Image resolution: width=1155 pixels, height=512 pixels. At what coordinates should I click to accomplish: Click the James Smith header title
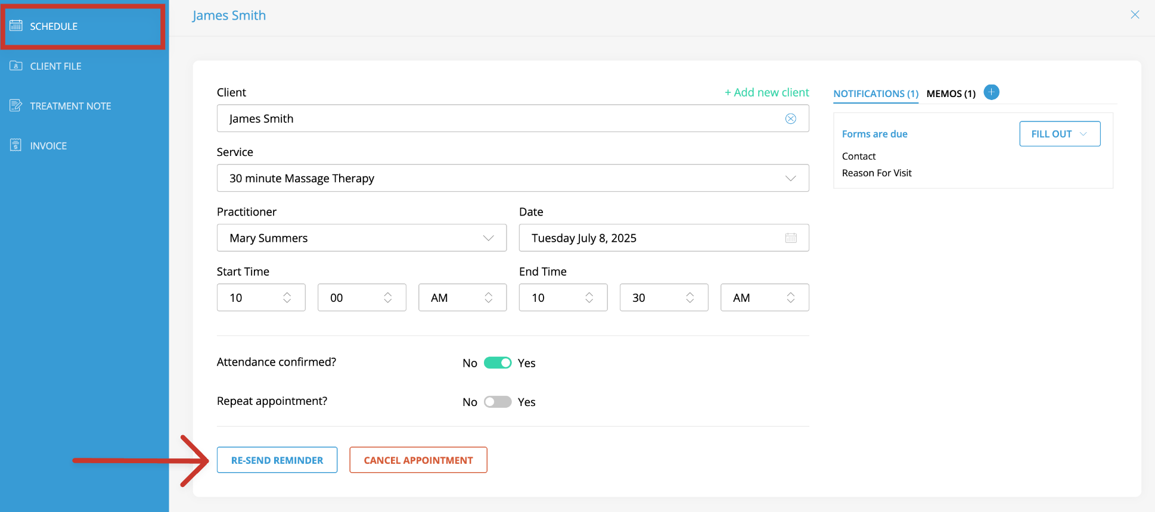(x=229, y=15)
